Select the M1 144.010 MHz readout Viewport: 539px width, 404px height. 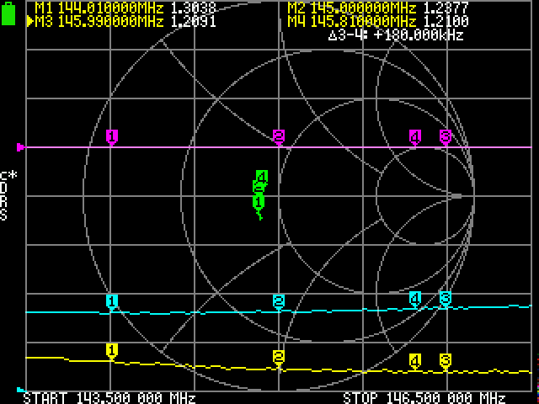[125, 8]
